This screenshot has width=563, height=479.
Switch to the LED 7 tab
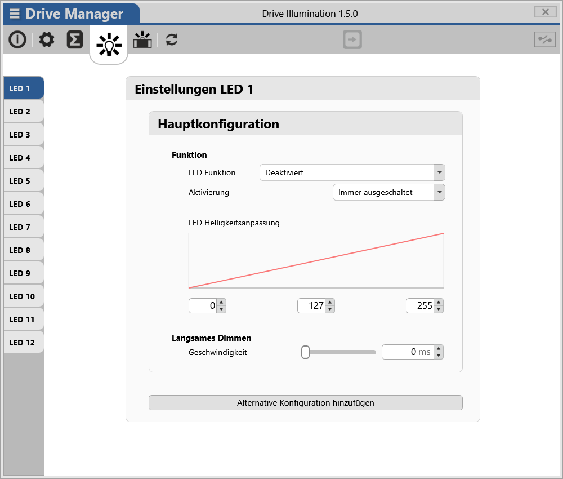pos(24,227)
